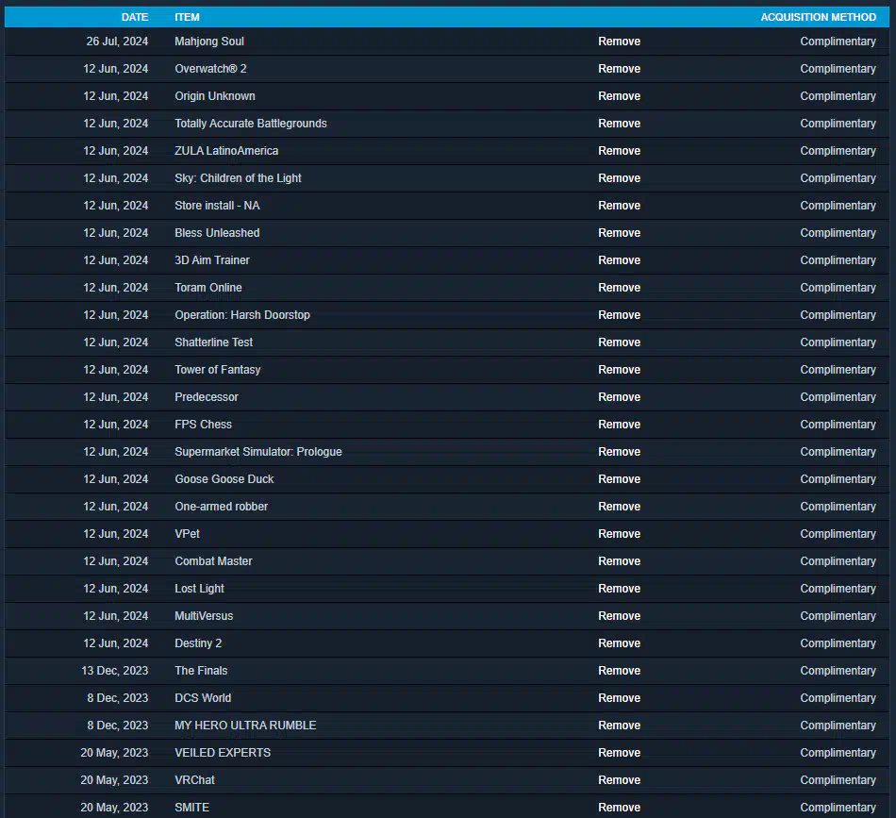The image size is (896, 818).
Task: Remove DCS World
Action: 619,698
